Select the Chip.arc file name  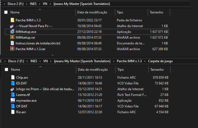click(22, 78)
